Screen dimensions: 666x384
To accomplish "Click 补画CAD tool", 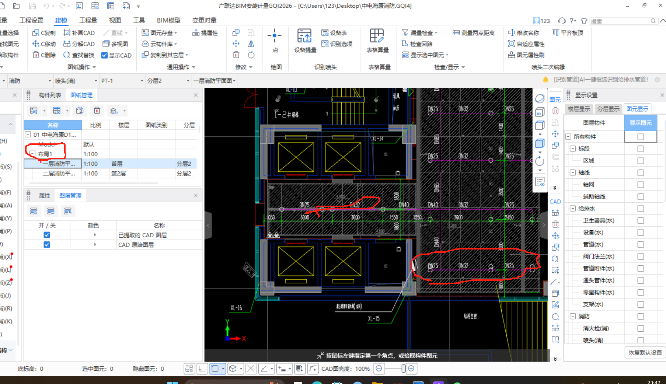I will [79, 33].
